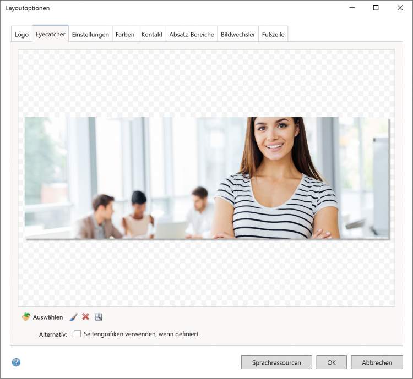Open the paintbrush edit image tool
Screen dimensions: 413x379
(73, 317)
